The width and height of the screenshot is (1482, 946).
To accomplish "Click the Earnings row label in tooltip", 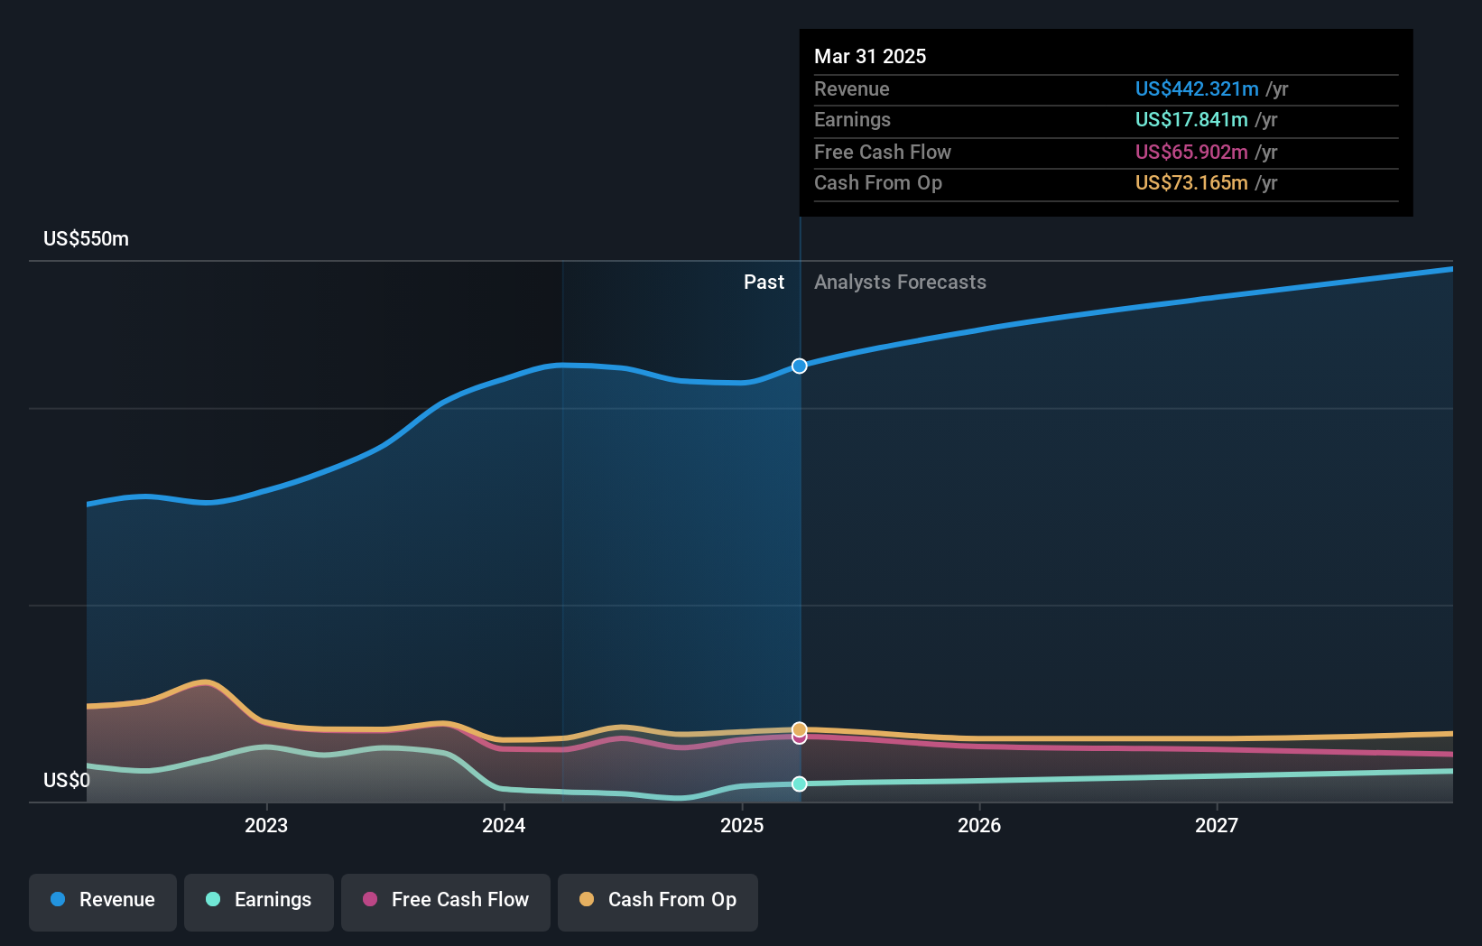I will coord(852,119).
